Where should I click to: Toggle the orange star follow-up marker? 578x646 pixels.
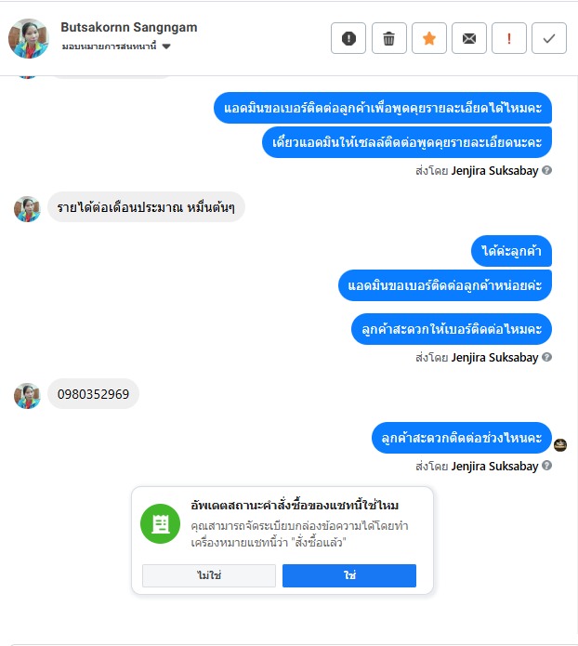(x=429, y=38)
